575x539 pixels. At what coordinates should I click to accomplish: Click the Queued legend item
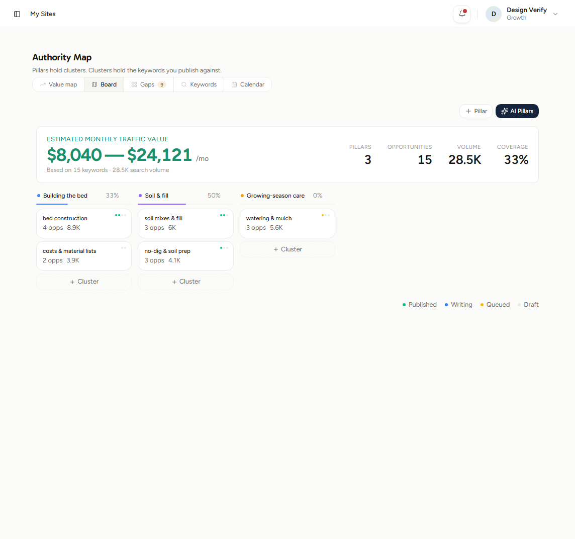495,305
